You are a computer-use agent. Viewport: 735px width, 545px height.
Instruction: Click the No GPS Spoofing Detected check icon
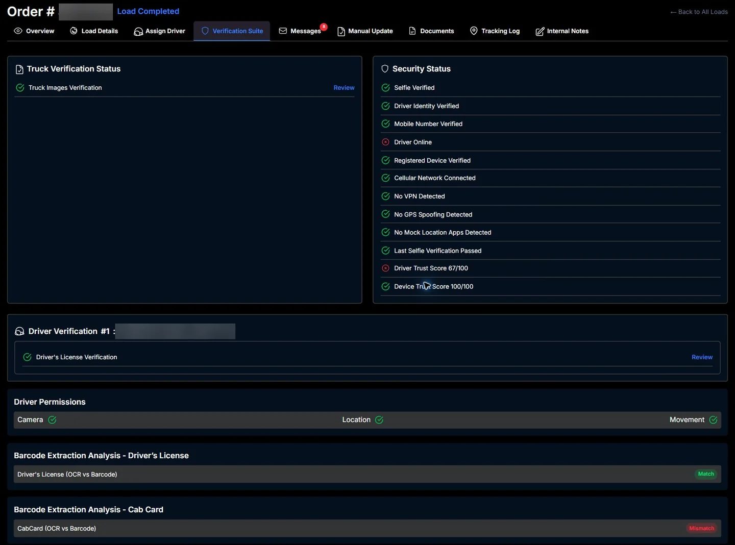click(x=386, y=214)
